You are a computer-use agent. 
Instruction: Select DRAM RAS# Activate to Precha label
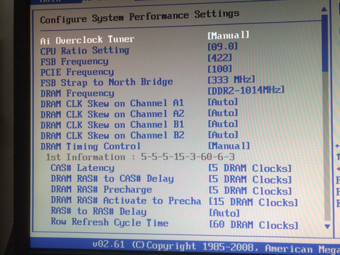(126, 201)
